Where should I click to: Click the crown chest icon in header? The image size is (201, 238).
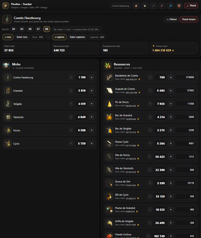pos(179,6)
